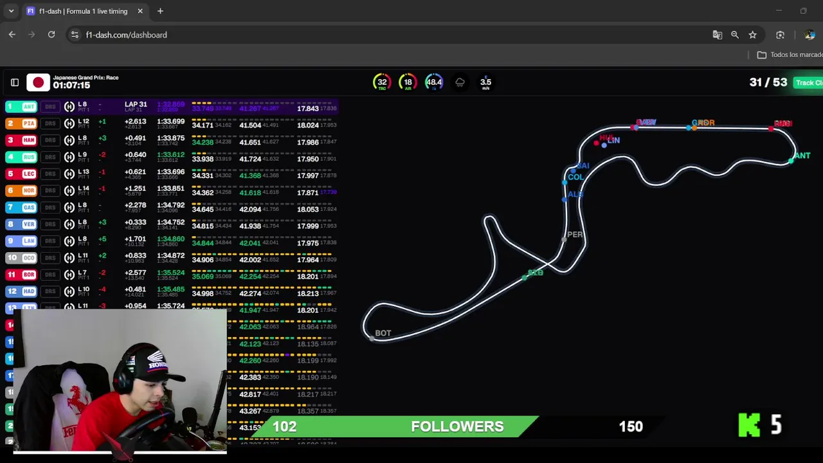Click the green followers goal progress bar
823x463 pixels.
(395, 426)
